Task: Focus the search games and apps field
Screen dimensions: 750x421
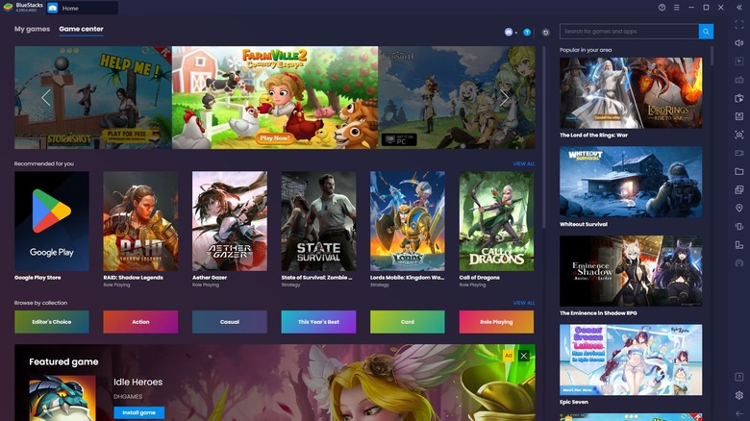Action: [x=629, y=32]
